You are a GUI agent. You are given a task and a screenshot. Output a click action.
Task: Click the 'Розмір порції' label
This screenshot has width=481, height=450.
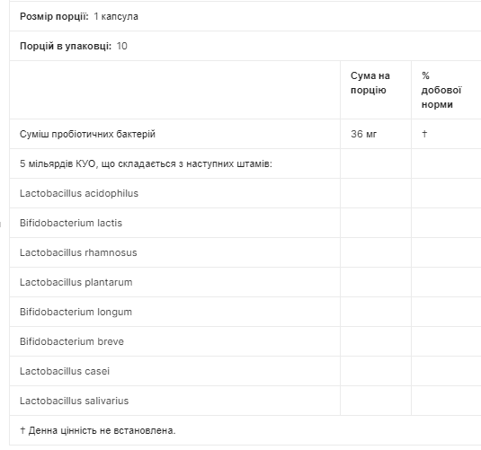(54, 16)
